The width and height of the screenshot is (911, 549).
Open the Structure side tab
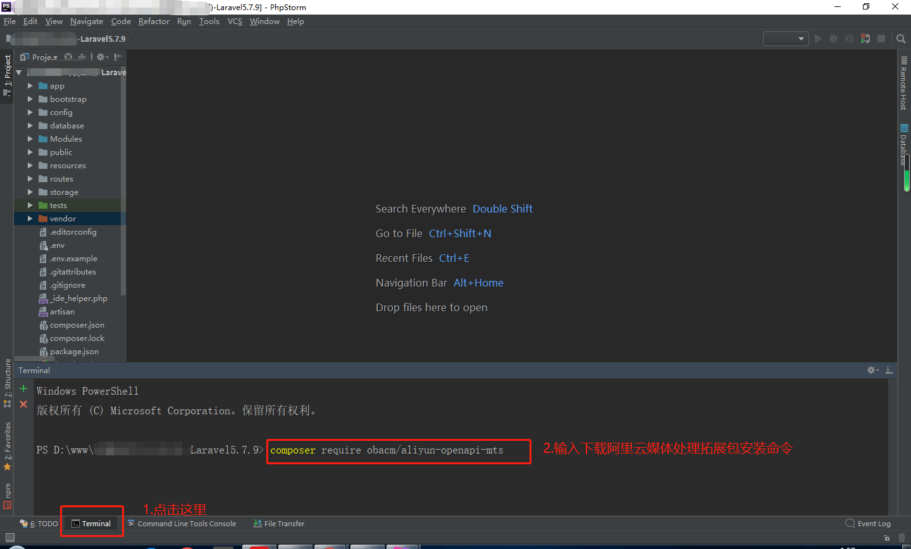7,383
